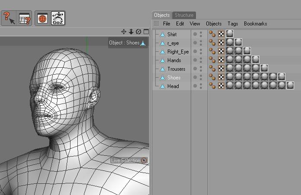Click the GoZ export icon
The width and height of the screenshot is (301, 195).
(58, 18)
